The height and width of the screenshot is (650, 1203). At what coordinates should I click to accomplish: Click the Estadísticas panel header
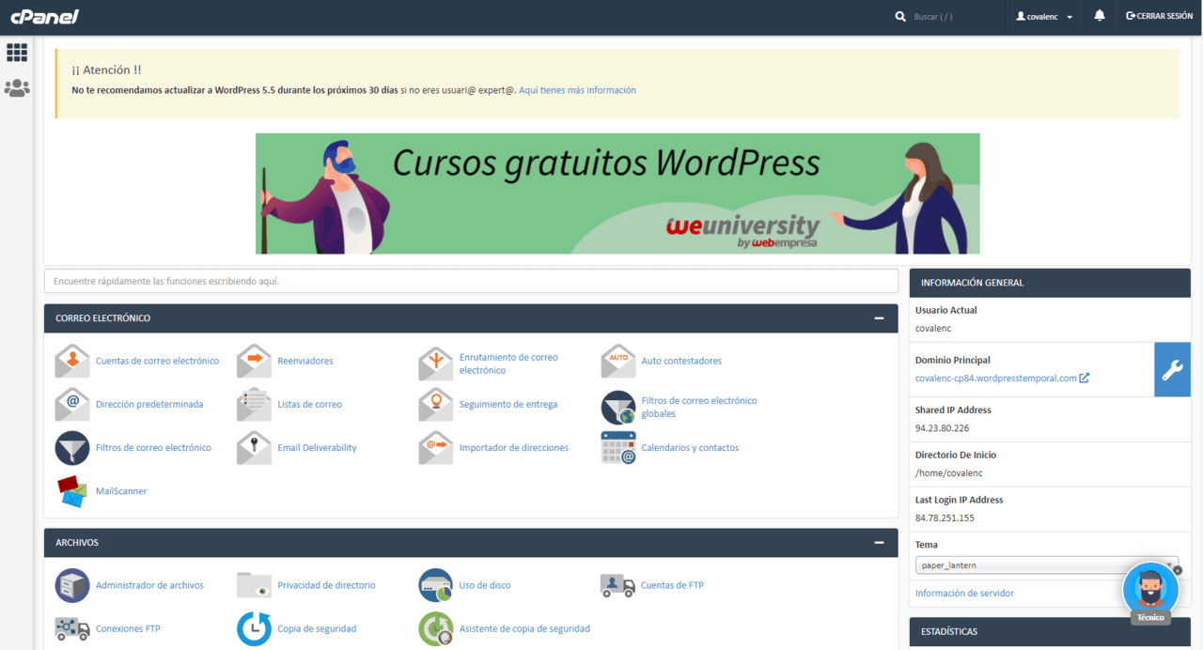[x=1050, y=631]
